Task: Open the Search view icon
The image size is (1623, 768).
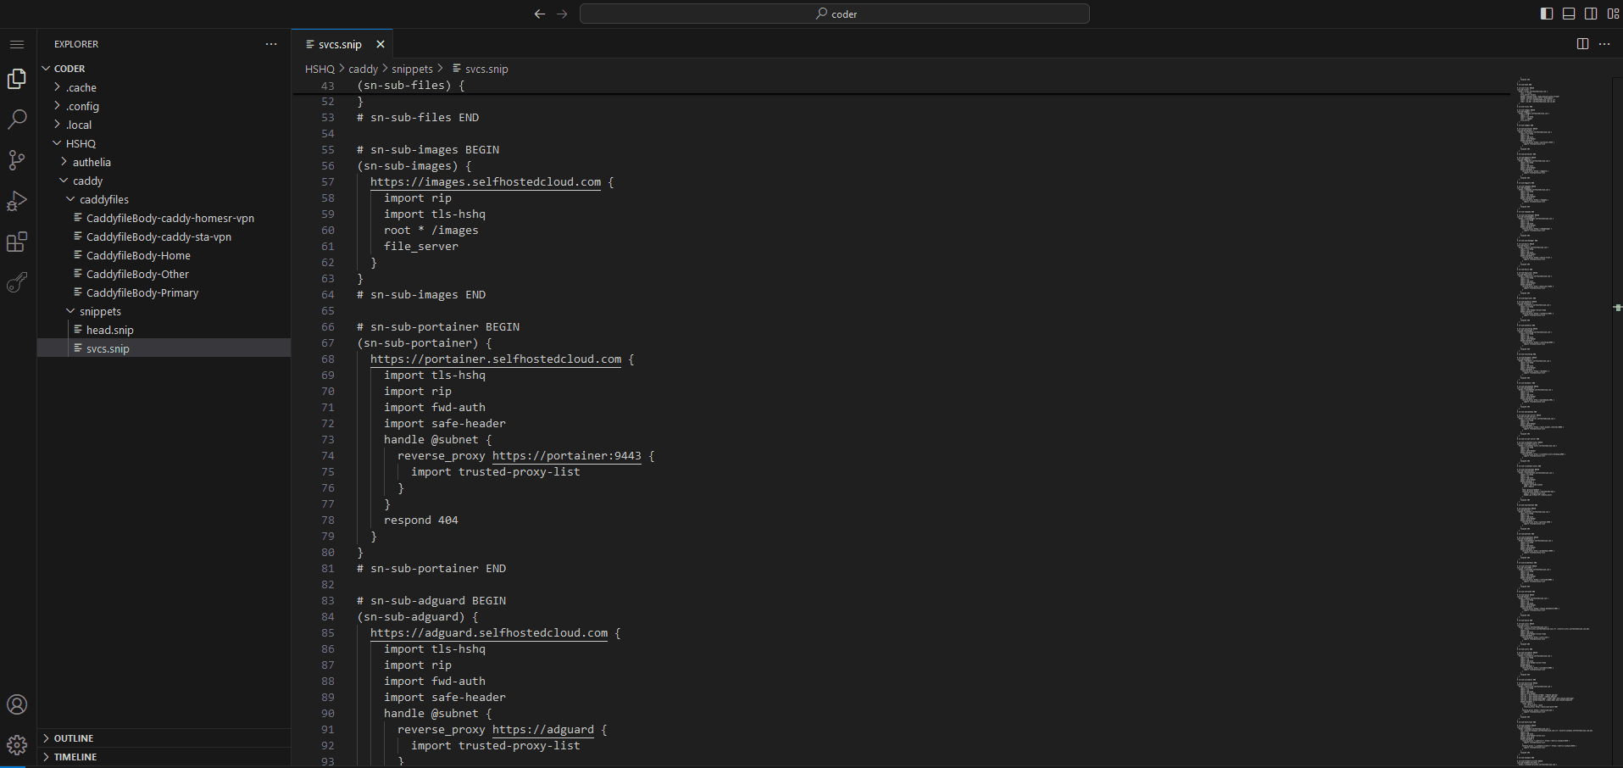Action: (x=17, y=120)
